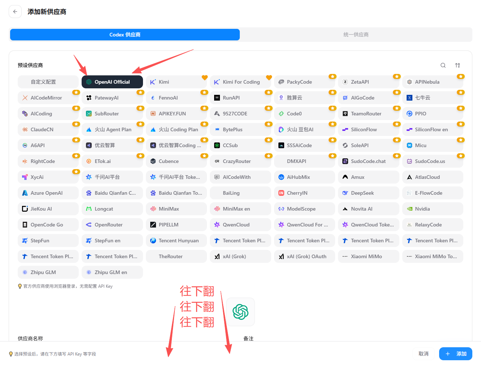Click 取消 button
This screenshot has width=481, height=366.
click(x=424, y=354)
